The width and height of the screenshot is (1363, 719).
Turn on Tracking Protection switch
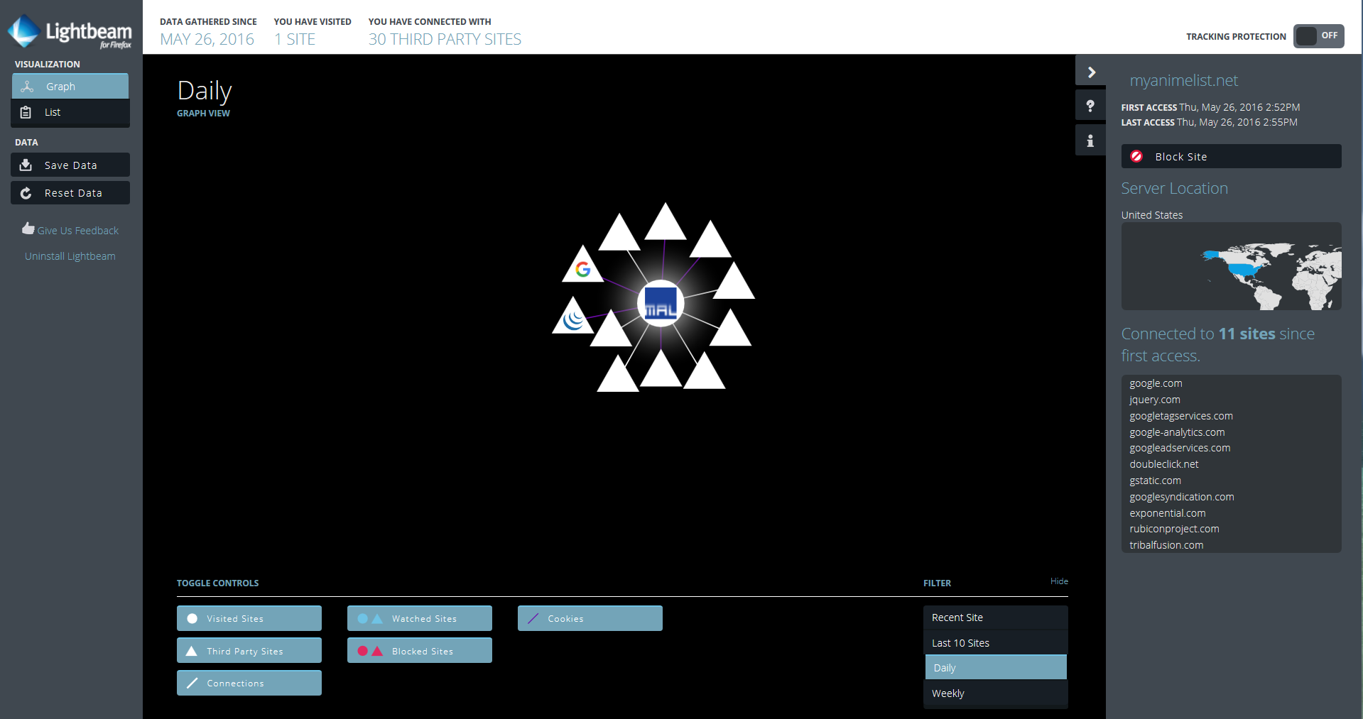click(1318, 35)
